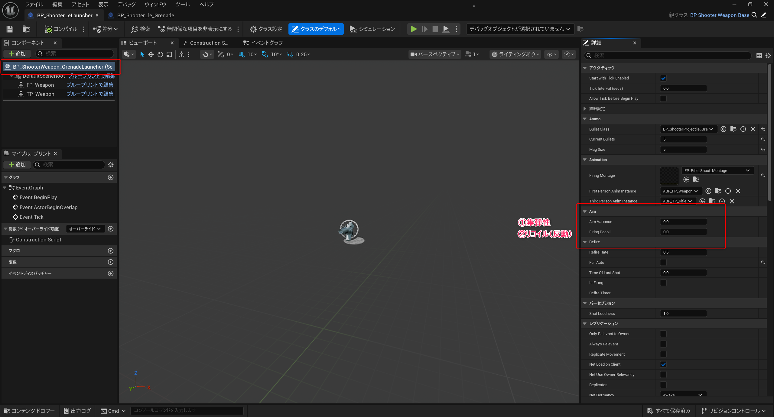The height and width of the screenshot is (417, 774).
Task: Open the details panel settings gear
Action: coord(768,55)
